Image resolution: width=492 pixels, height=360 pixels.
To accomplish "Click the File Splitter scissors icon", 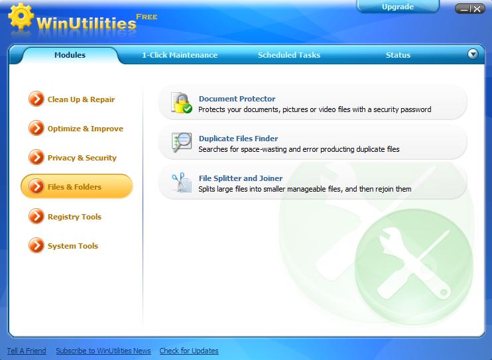I will tap(181, 182).
